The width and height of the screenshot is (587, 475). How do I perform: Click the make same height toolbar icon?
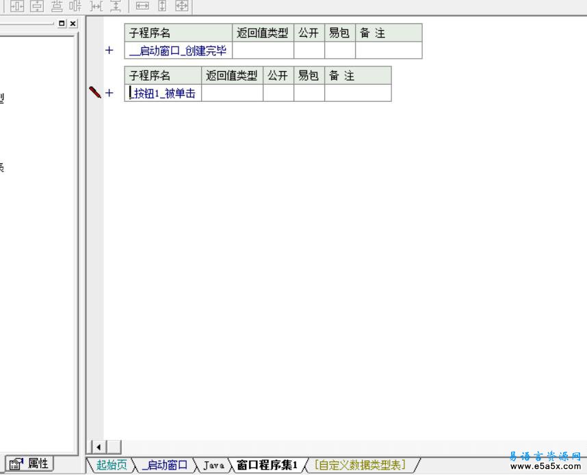click(x=162, y=6)
